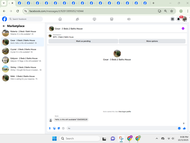
Task: Click the large Cesar listing photo in chat
Action: click(117, 53)
